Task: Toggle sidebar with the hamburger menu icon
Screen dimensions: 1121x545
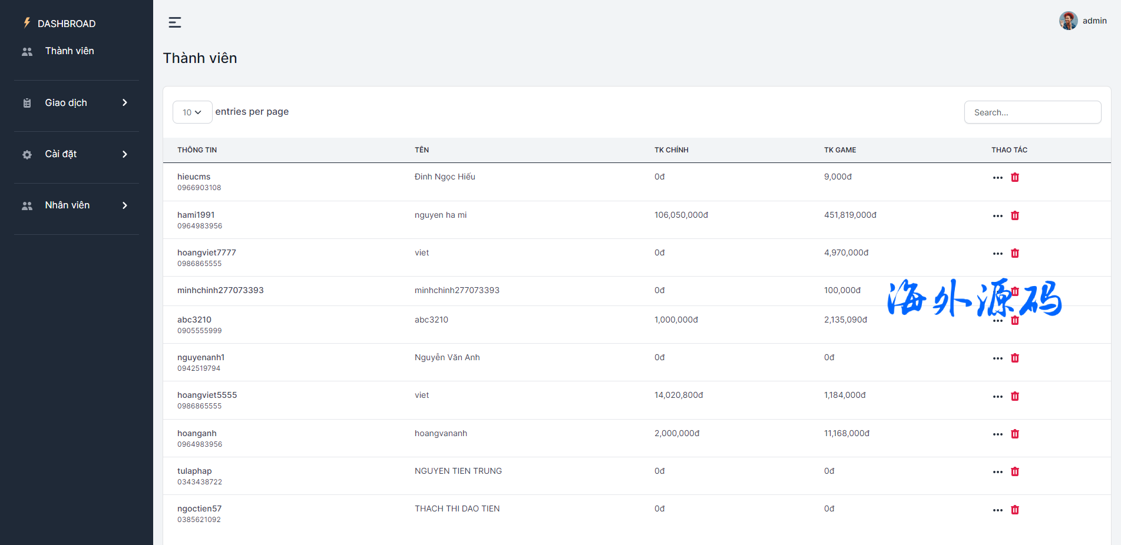Action: [174, 22]
